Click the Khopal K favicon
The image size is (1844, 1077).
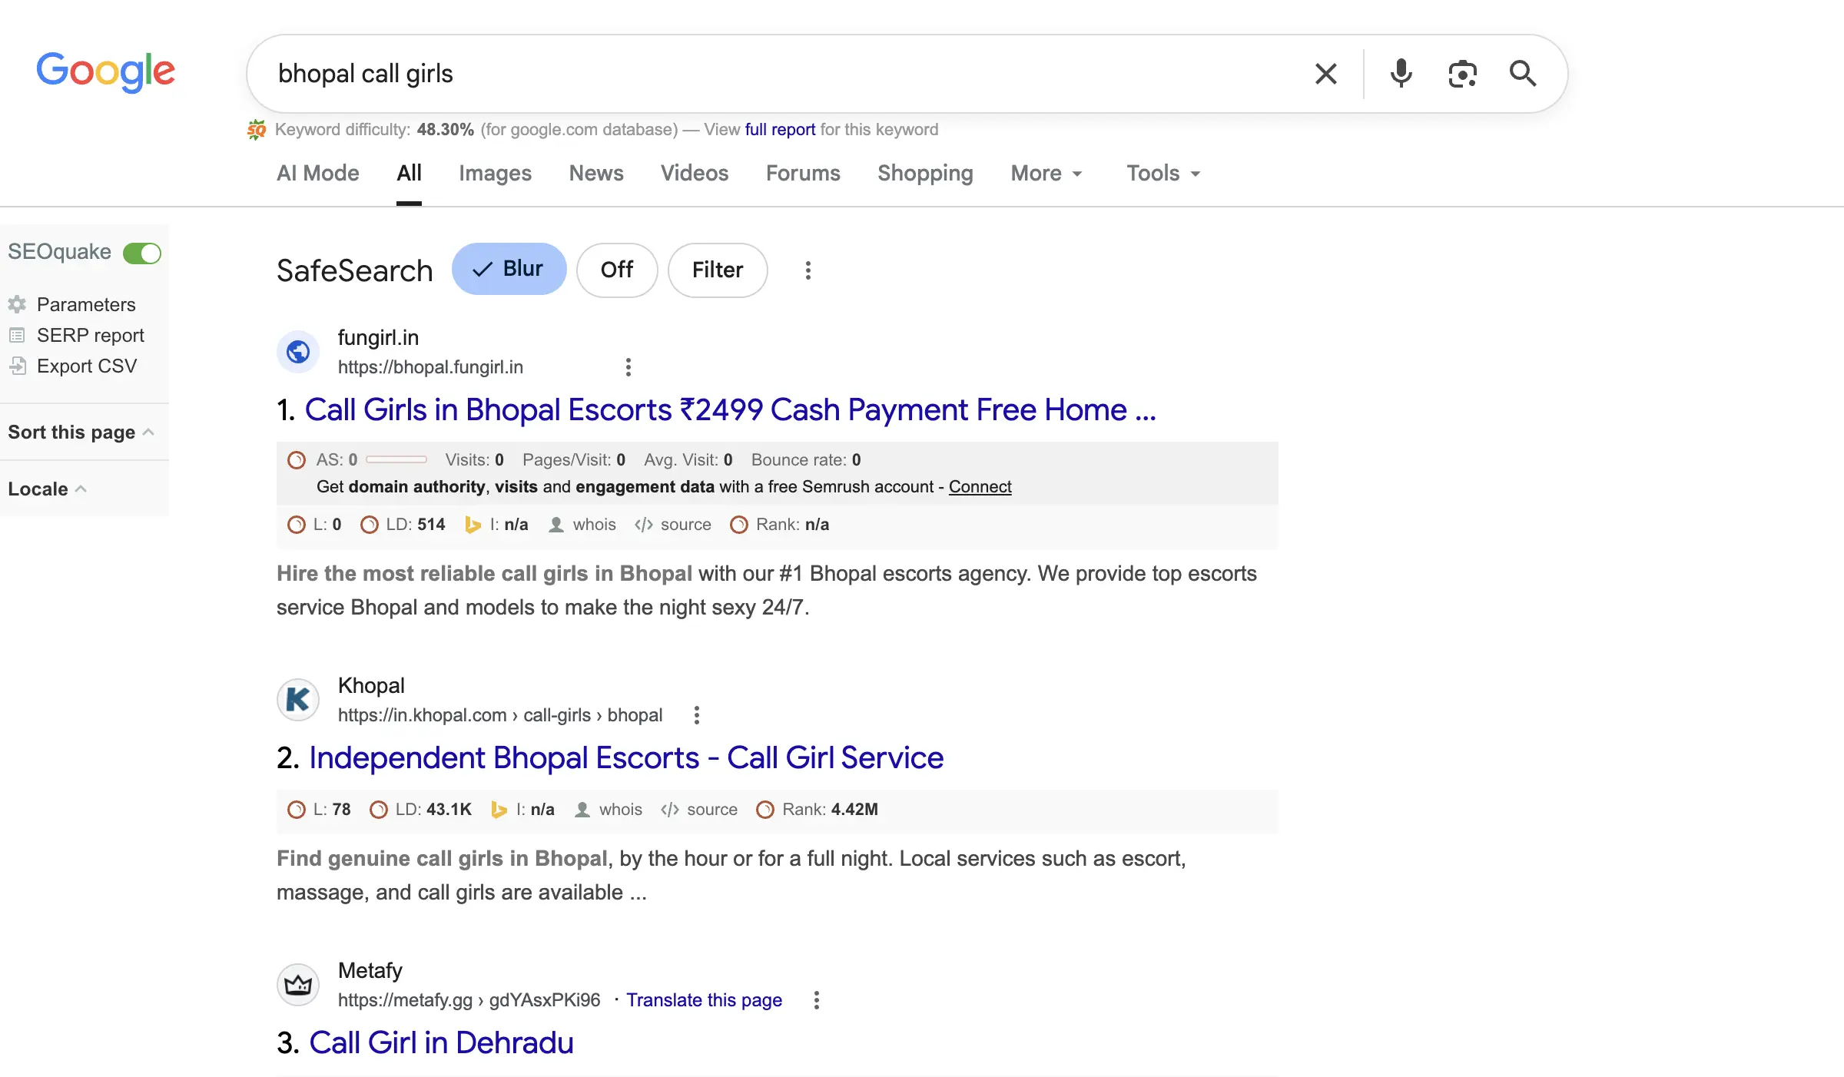298,700
